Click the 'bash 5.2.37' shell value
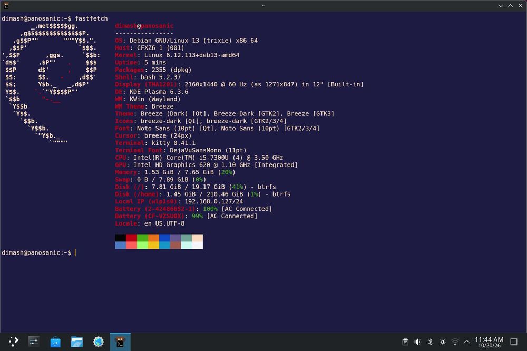 [x=161, y=77]
